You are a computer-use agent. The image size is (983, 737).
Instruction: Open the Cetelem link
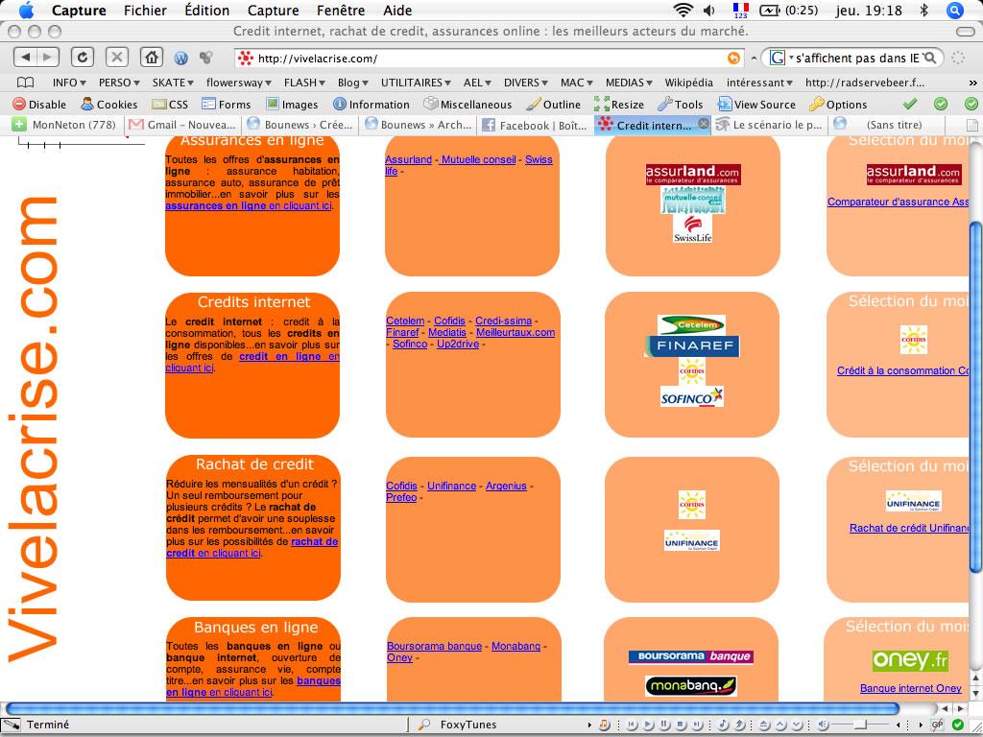click(x=405, y=321)
